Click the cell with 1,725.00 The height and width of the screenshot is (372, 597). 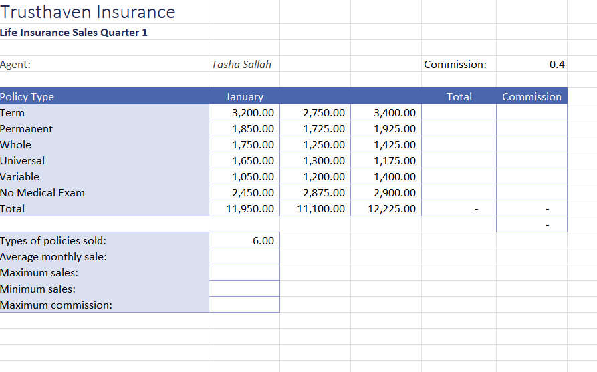(x=315, y=128)
